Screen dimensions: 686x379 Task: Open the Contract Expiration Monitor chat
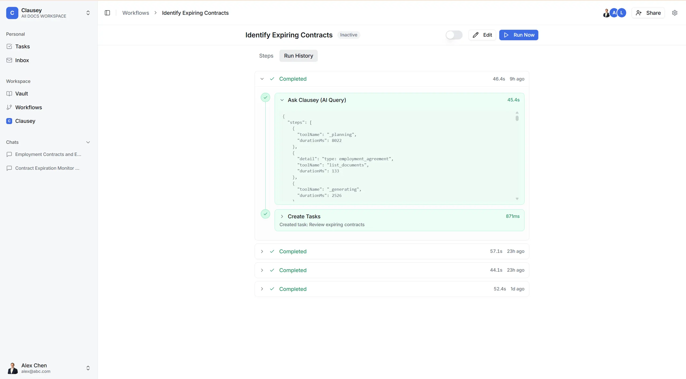[x=47, y=168]
